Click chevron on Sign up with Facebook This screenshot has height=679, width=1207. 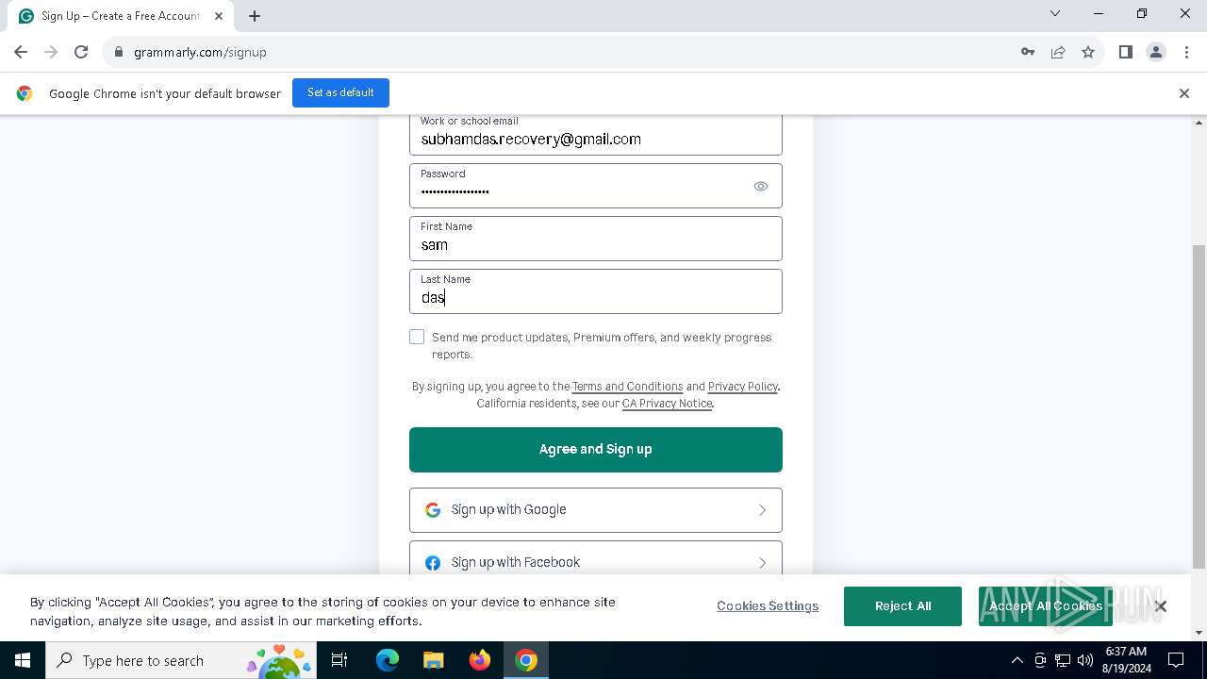tap(762, 563)
